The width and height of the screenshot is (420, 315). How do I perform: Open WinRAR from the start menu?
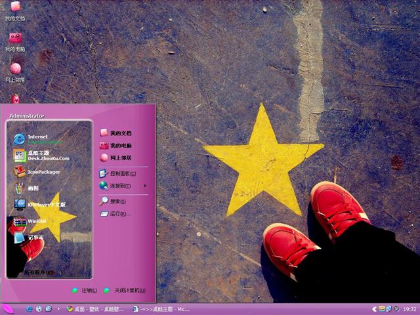point(30,221)
